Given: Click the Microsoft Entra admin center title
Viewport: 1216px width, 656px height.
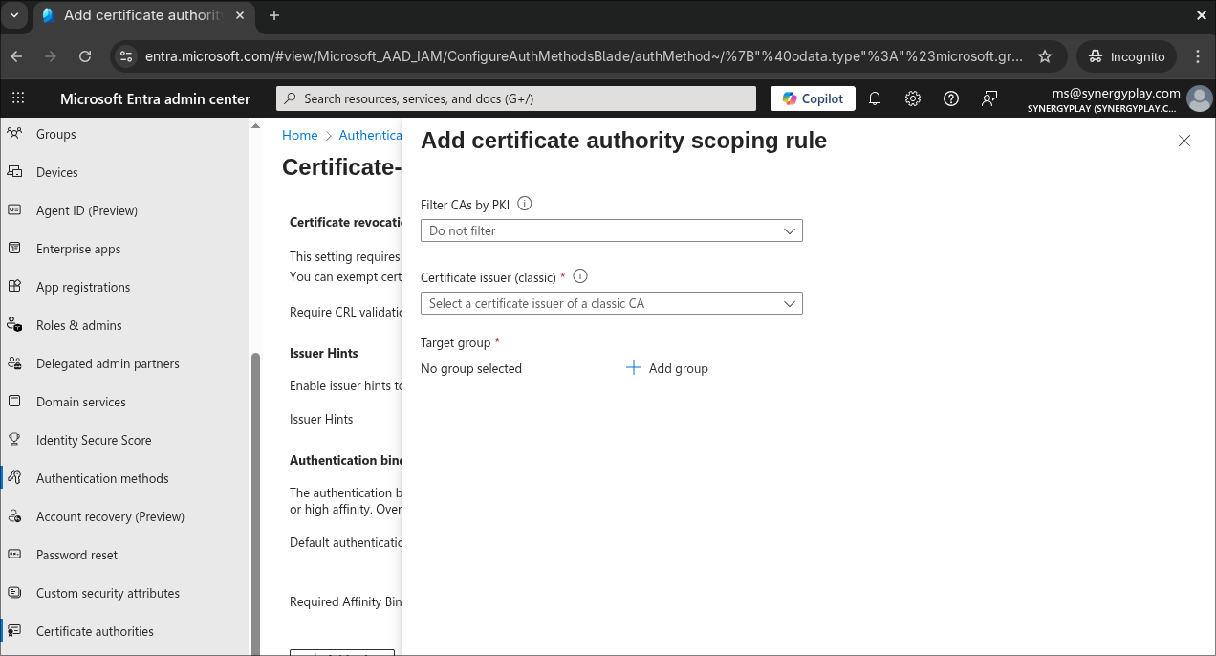Looking at the screenshot, I should coord(155,98).
